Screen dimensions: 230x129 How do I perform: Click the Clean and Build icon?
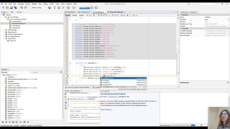(59, 8)
